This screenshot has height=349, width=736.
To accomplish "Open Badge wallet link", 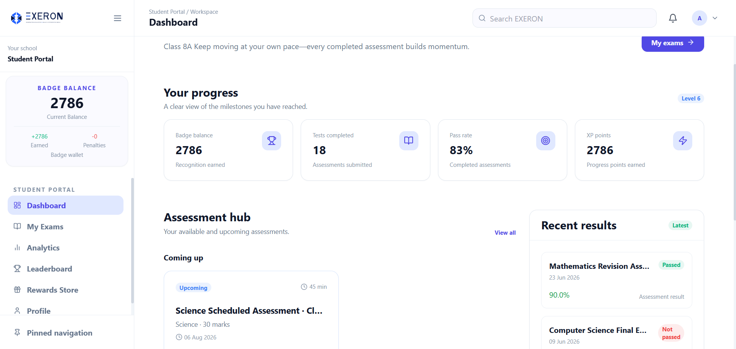I will coord(67,155).
